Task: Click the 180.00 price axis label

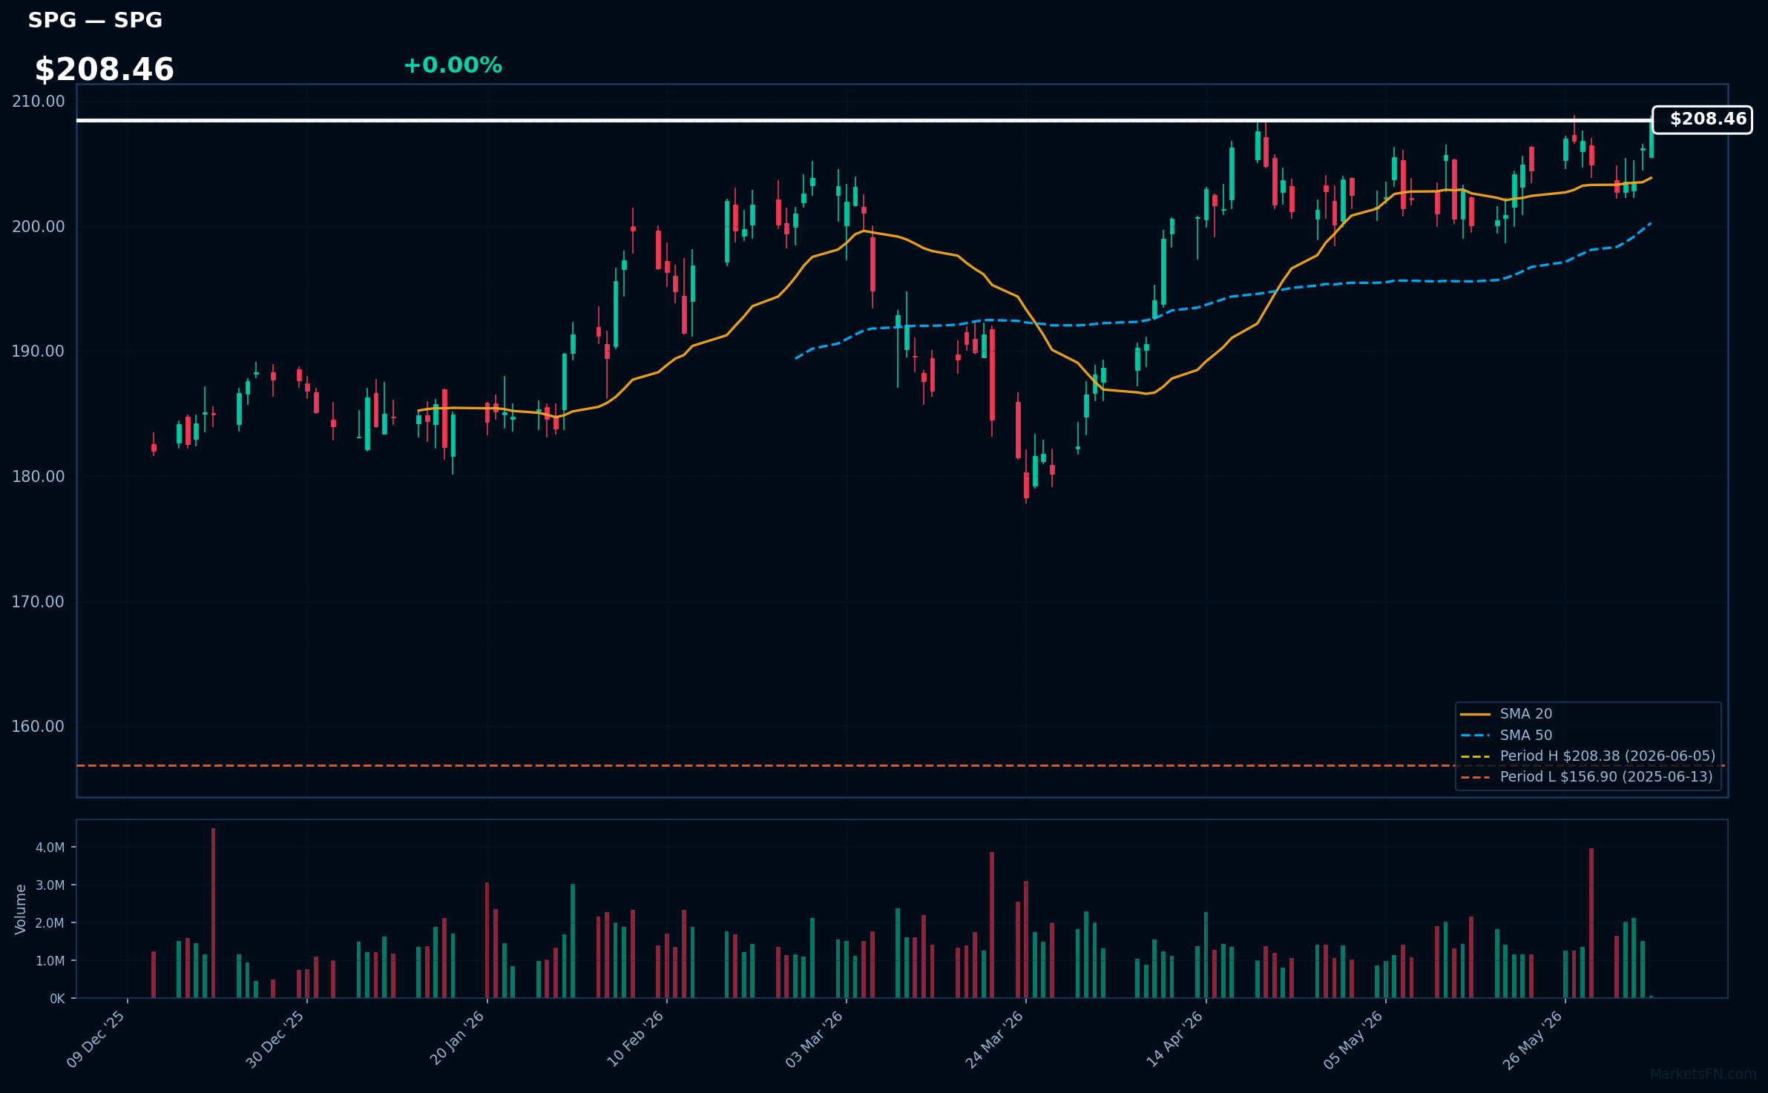Action: 39,477
